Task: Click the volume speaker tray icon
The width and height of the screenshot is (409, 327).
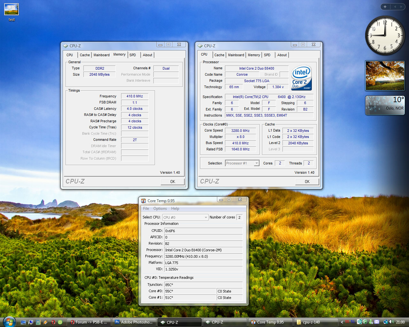Action: (x=391, y=322)
